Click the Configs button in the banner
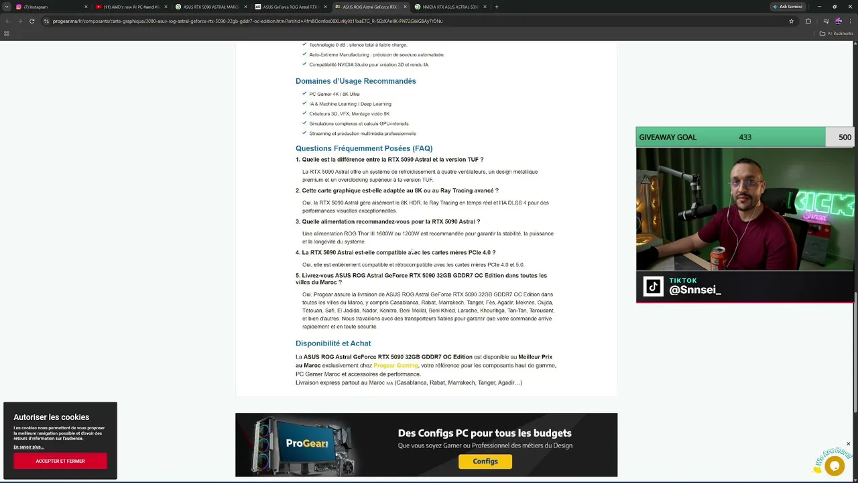Viewport: 858px width, 483px height. [485, 462]
